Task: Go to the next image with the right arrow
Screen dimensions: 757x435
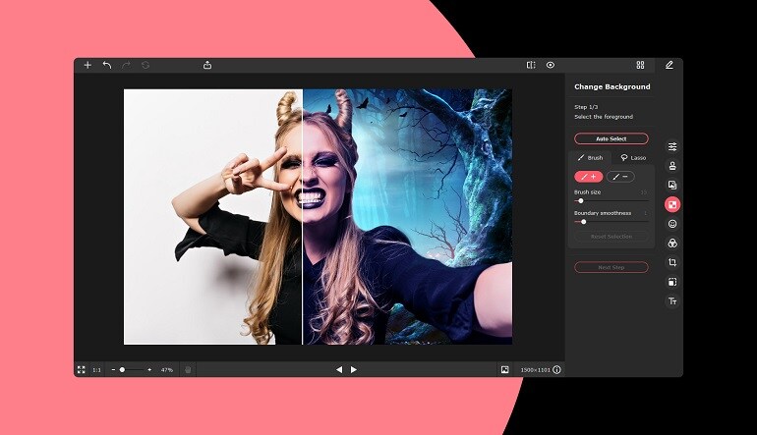Action: point(353,370)
